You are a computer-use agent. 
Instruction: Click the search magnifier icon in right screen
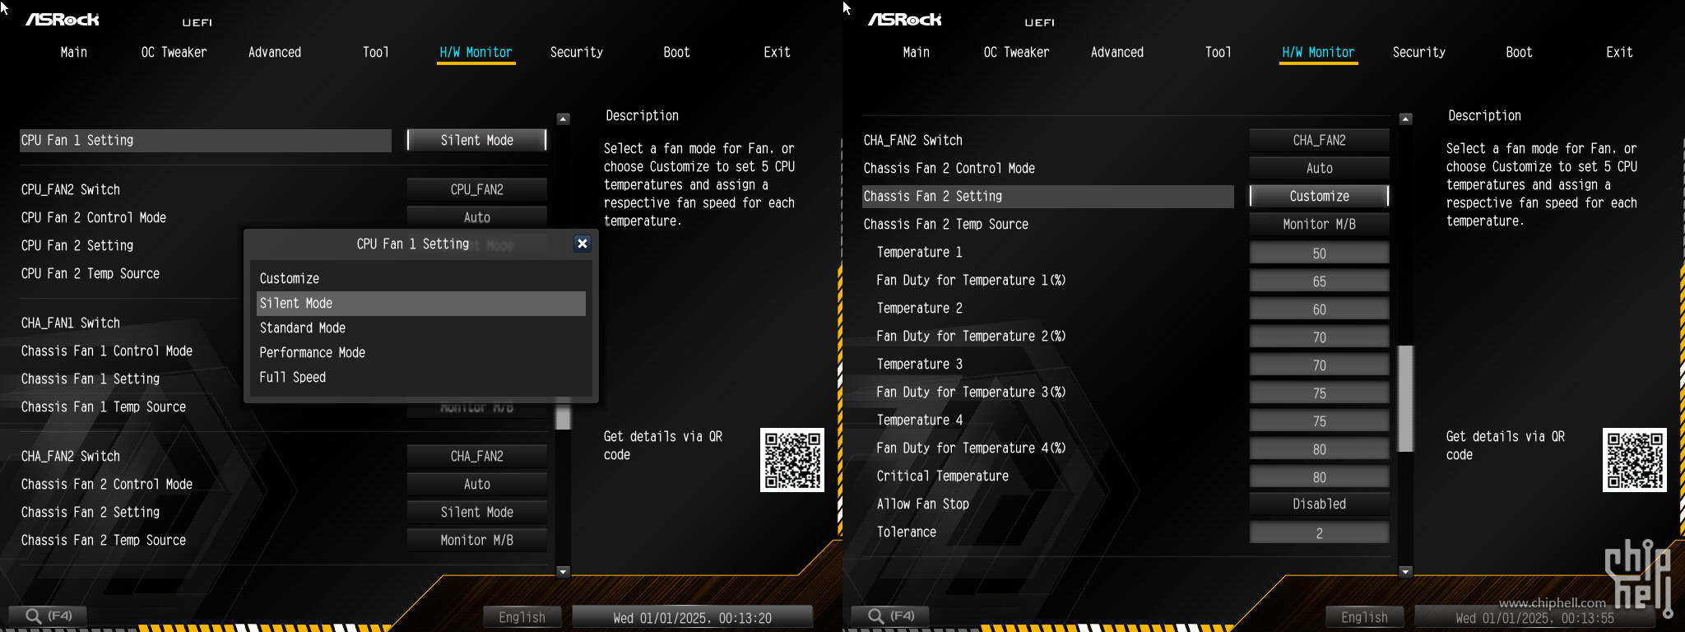875,616
